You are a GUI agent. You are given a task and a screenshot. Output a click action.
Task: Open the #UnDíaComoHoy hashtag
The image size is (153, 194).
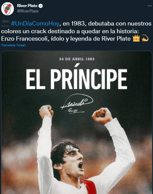(35, 23)
